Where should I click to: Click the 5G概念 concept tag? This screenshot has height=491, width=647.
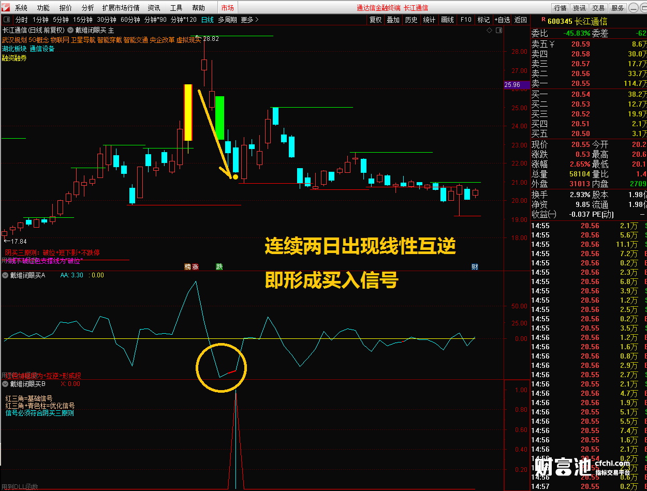(x=39, y=40)
